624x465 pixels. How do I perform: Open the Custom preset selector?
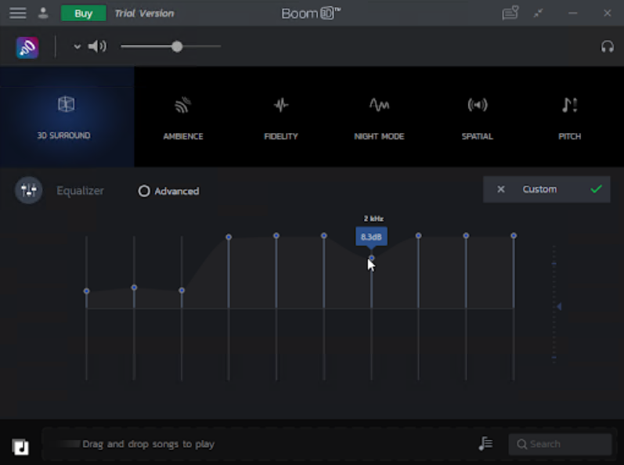click(539, 189)
